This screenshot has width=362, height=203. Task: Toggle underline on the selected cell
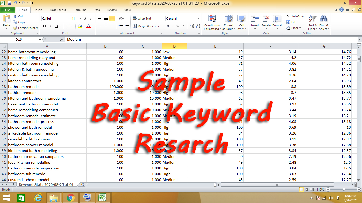click(56, 26)
